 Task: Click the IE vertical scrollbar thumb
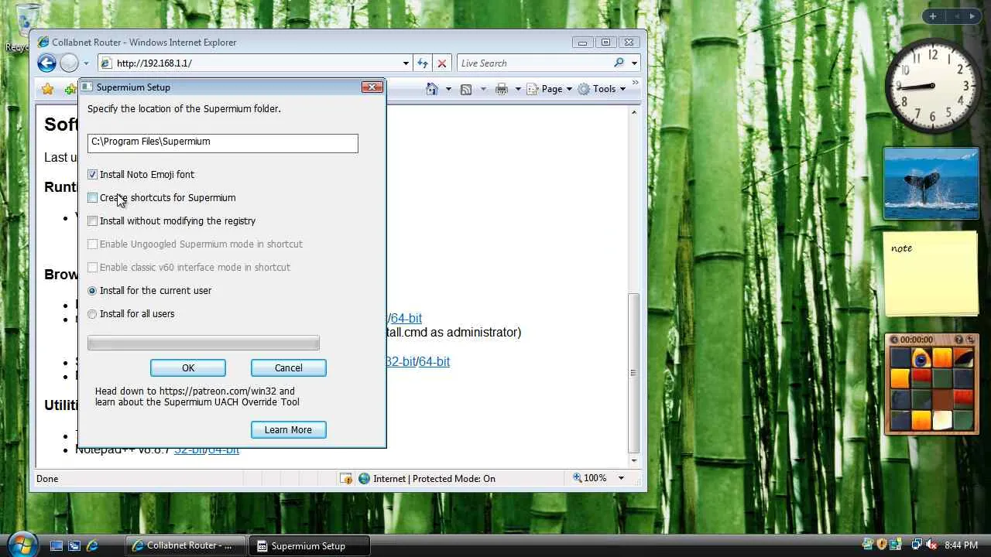(634, 372)
